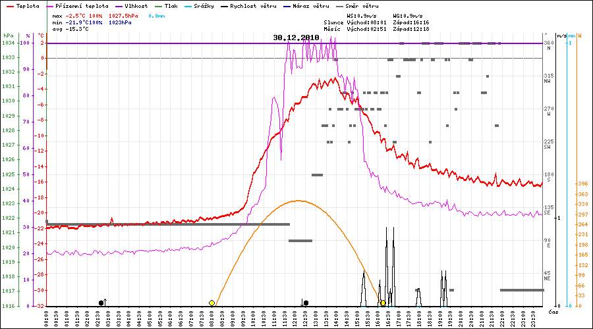Click the 06:00 time axis label
593x329 pixels.
click(x=171, y=318)
